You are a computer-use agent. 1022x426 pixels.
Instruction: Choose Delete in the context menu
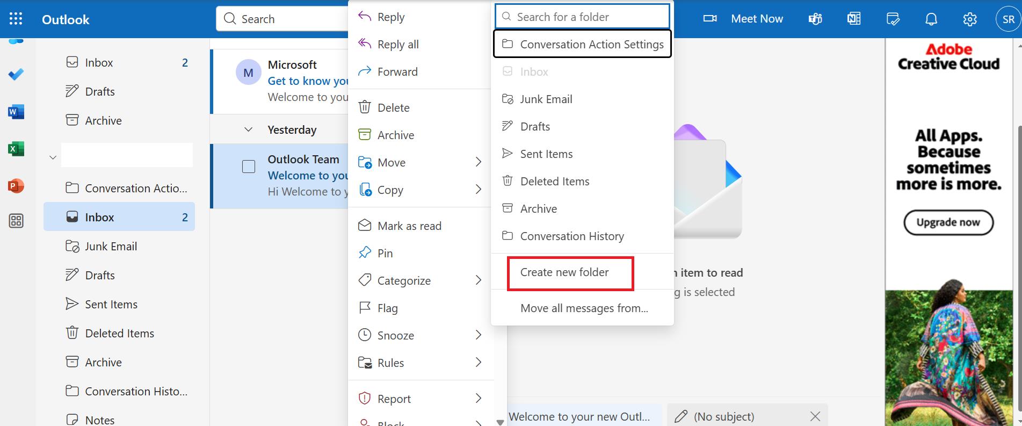(421, 107)
